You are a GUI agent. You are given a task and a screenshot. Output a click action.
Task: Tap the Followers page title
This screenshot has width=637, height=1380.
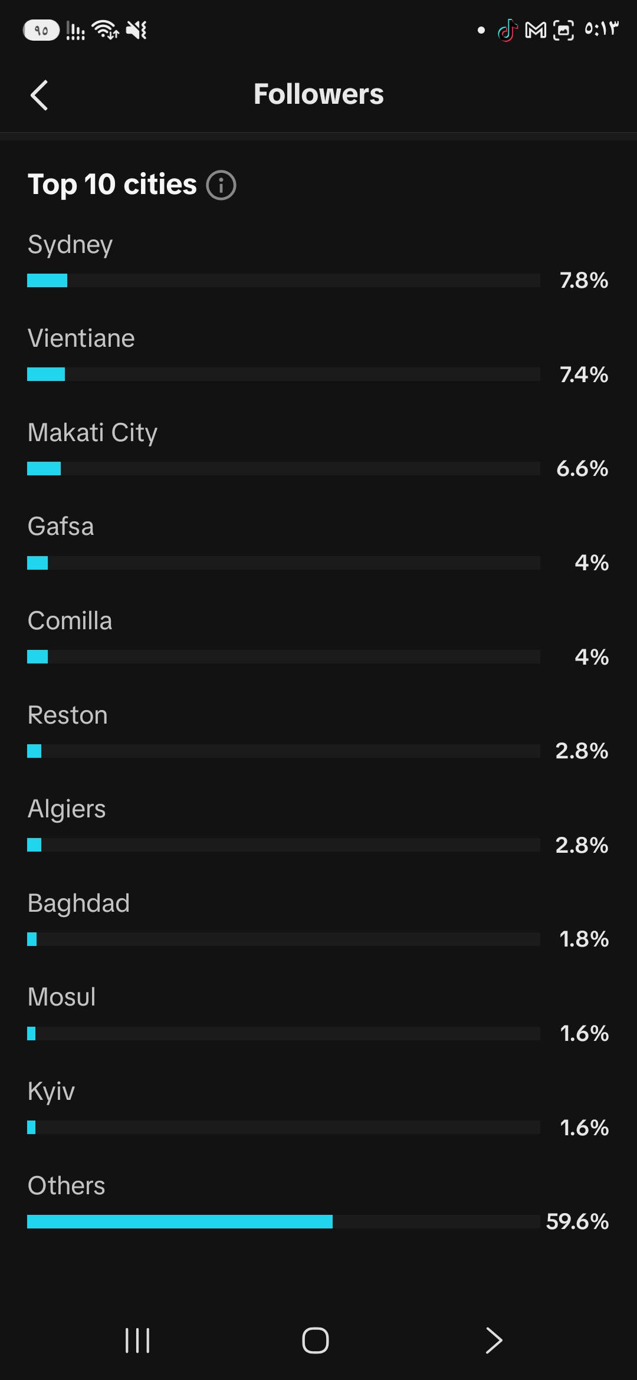click(x=318, y=94)
